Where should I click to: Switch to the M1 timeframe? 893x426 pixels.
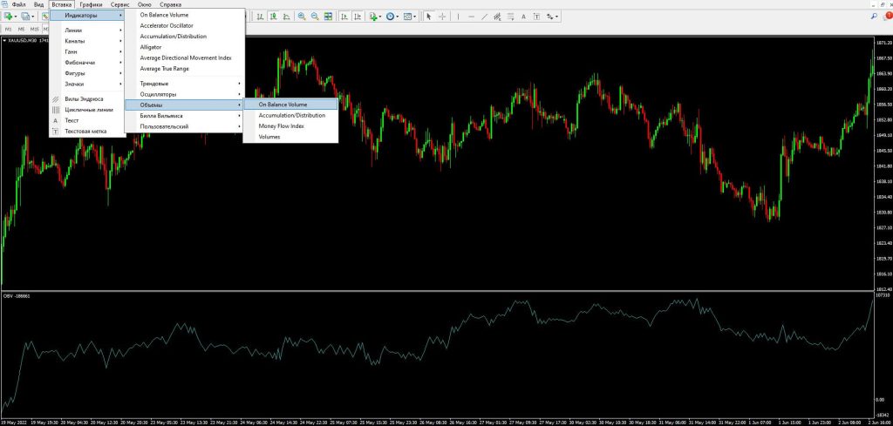8,29
